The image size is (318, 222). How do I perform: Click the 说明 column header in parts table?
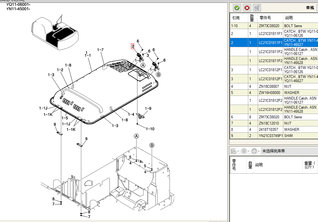[300, 18]
